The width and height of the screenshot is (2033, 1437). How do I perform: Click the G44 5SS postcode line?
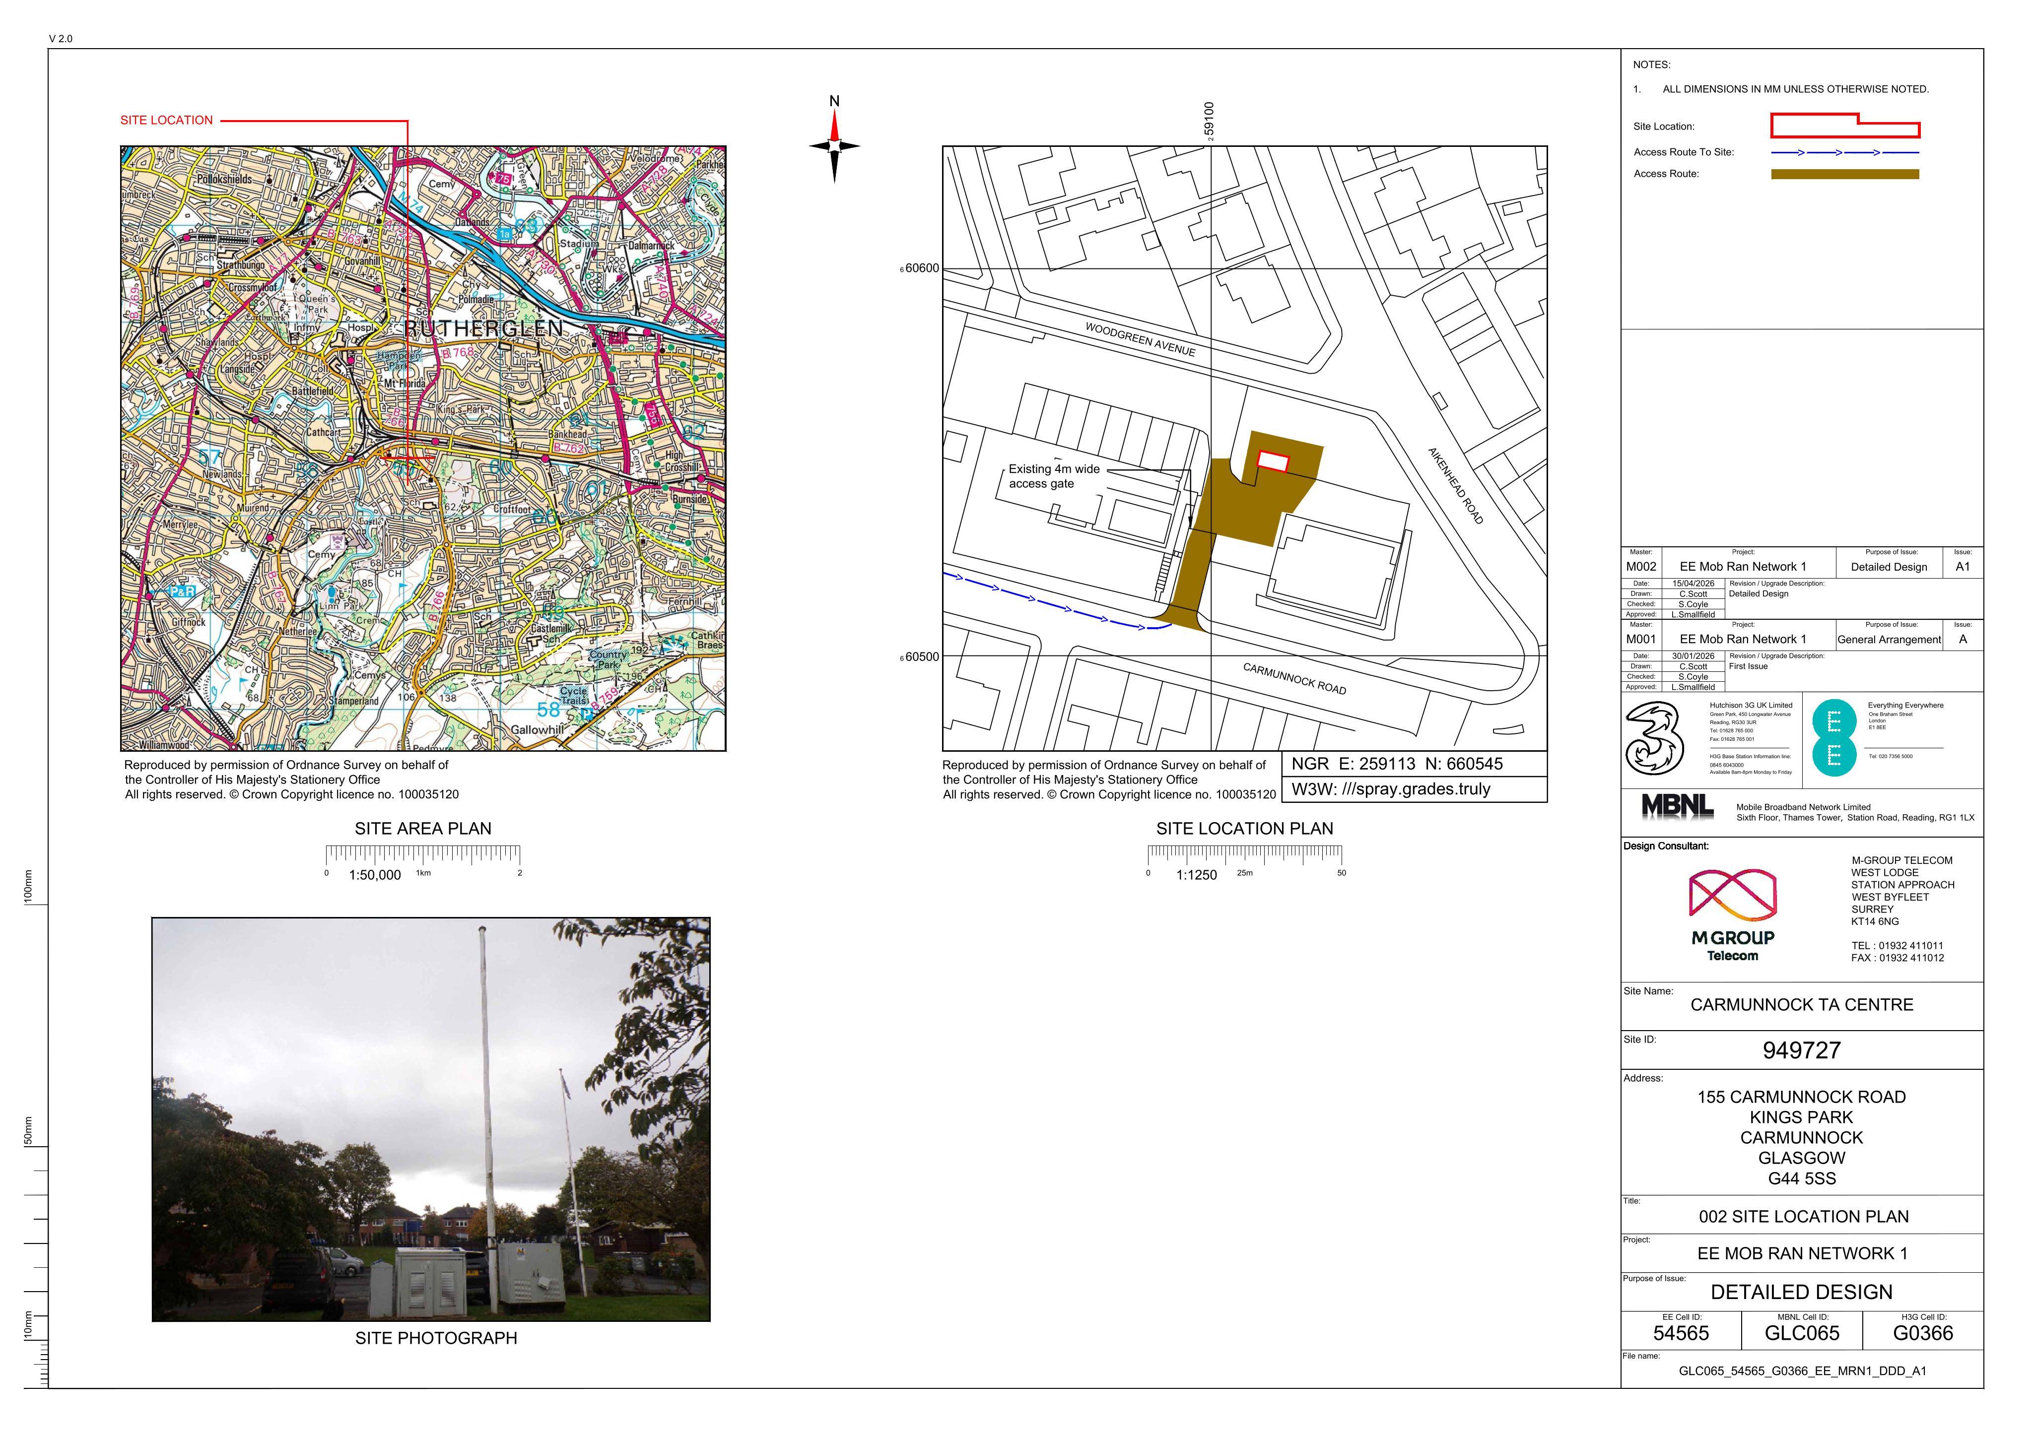point(1801,1179)
